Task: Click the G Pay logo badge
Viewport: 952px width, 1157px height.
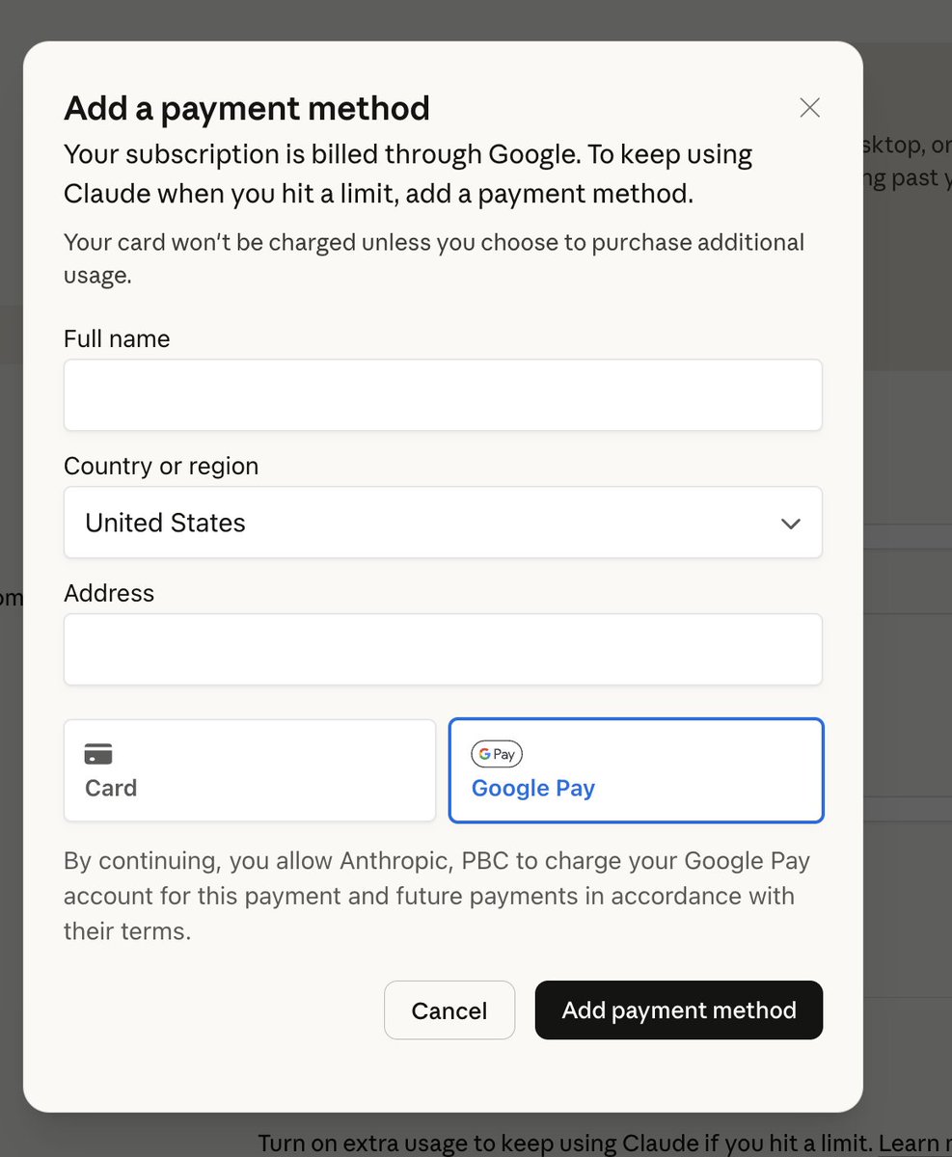Action: (x=497, y=754)
